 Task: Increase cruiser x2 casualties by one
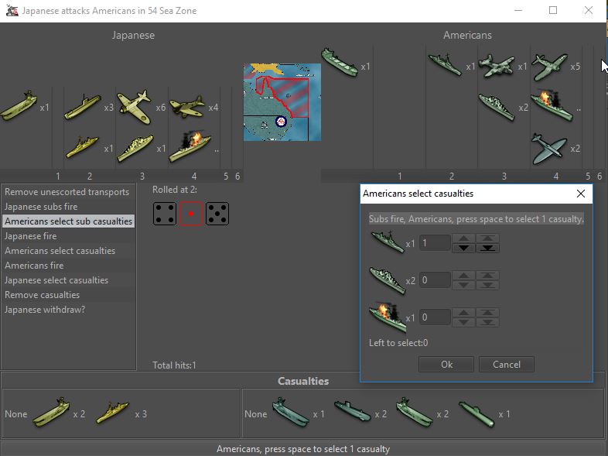463,276
